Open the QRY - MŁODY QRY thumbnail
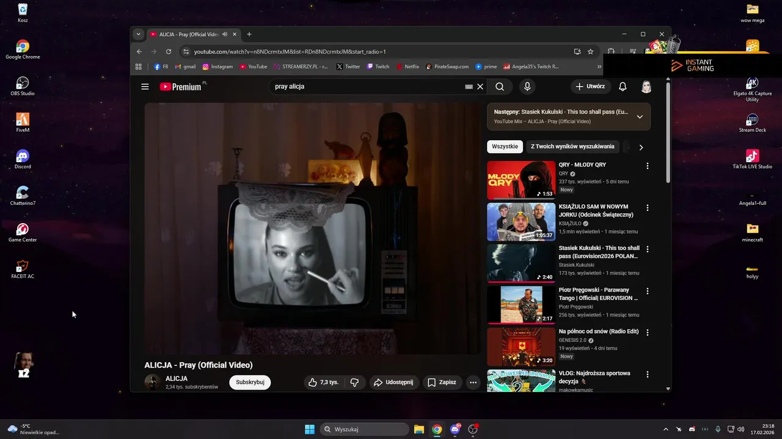The width and height of the screenshot is (782, 439). point(521,180)
